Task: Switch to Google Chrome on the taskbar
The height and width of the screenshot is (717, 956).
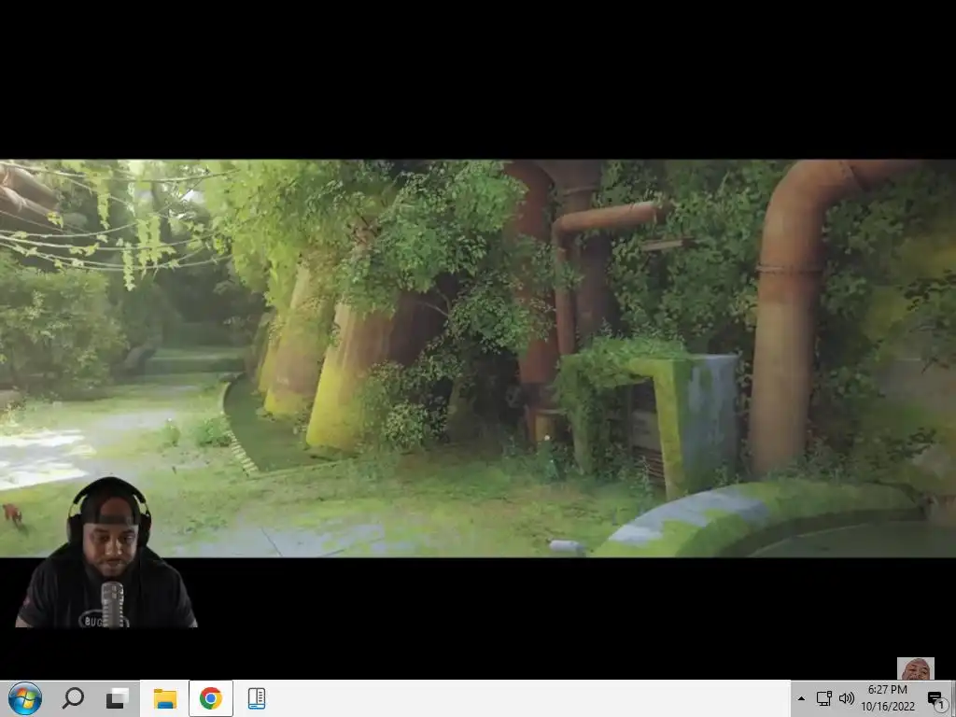Action: 210,698
